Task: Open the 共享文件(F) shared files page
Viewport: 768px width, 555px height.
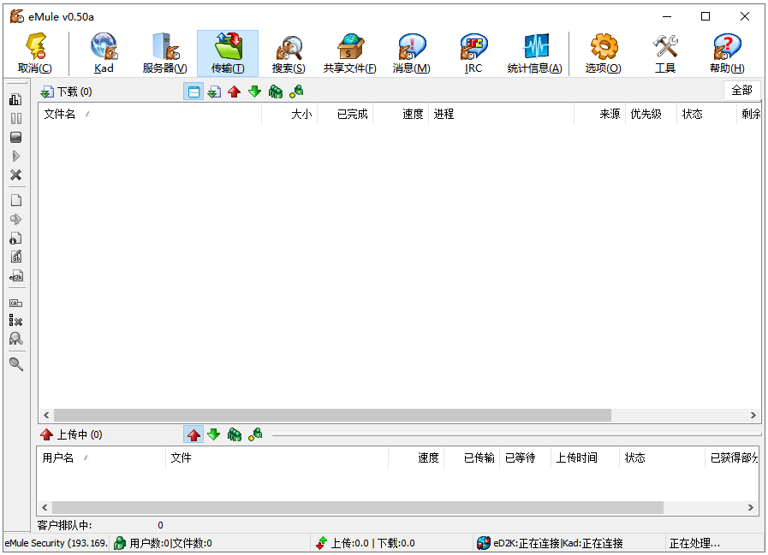Action: coord(349,53)
